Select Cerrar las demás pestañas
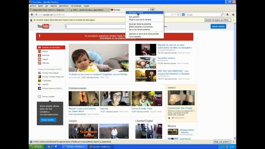This screenshot has height=149, width=265. (145, 29)
